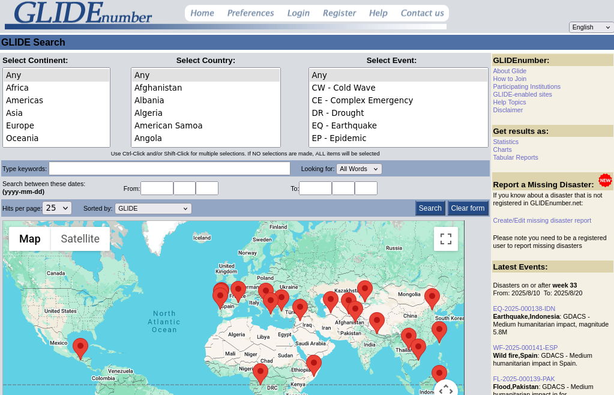Open the Register menu item

tap(340, 13)
